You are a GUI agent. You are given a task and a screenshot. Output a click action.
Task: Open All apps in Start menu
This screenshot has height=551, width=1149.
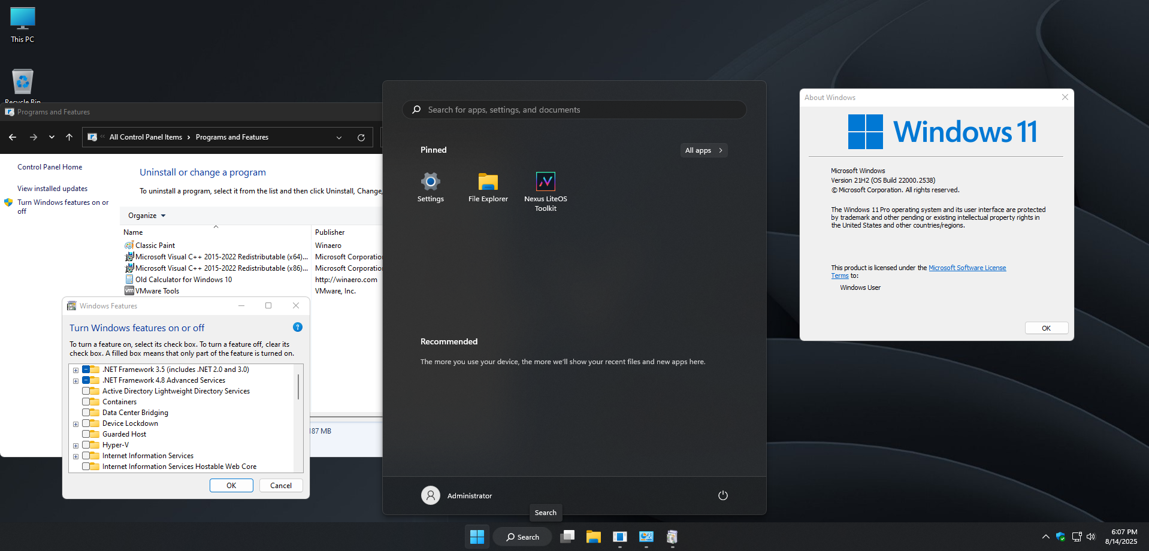point(704,150)
